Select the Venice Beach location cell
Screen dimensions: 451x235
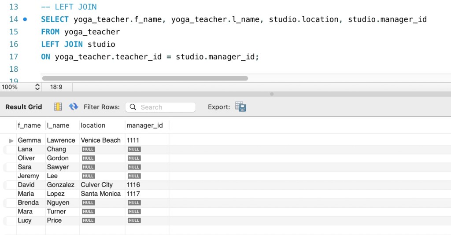coord(100,140)
